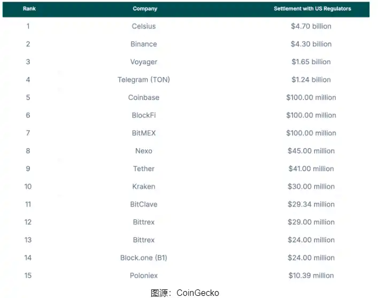Select the Block.one (B1) entry
The width and height of the screenshot is (378, 298).
144,257
